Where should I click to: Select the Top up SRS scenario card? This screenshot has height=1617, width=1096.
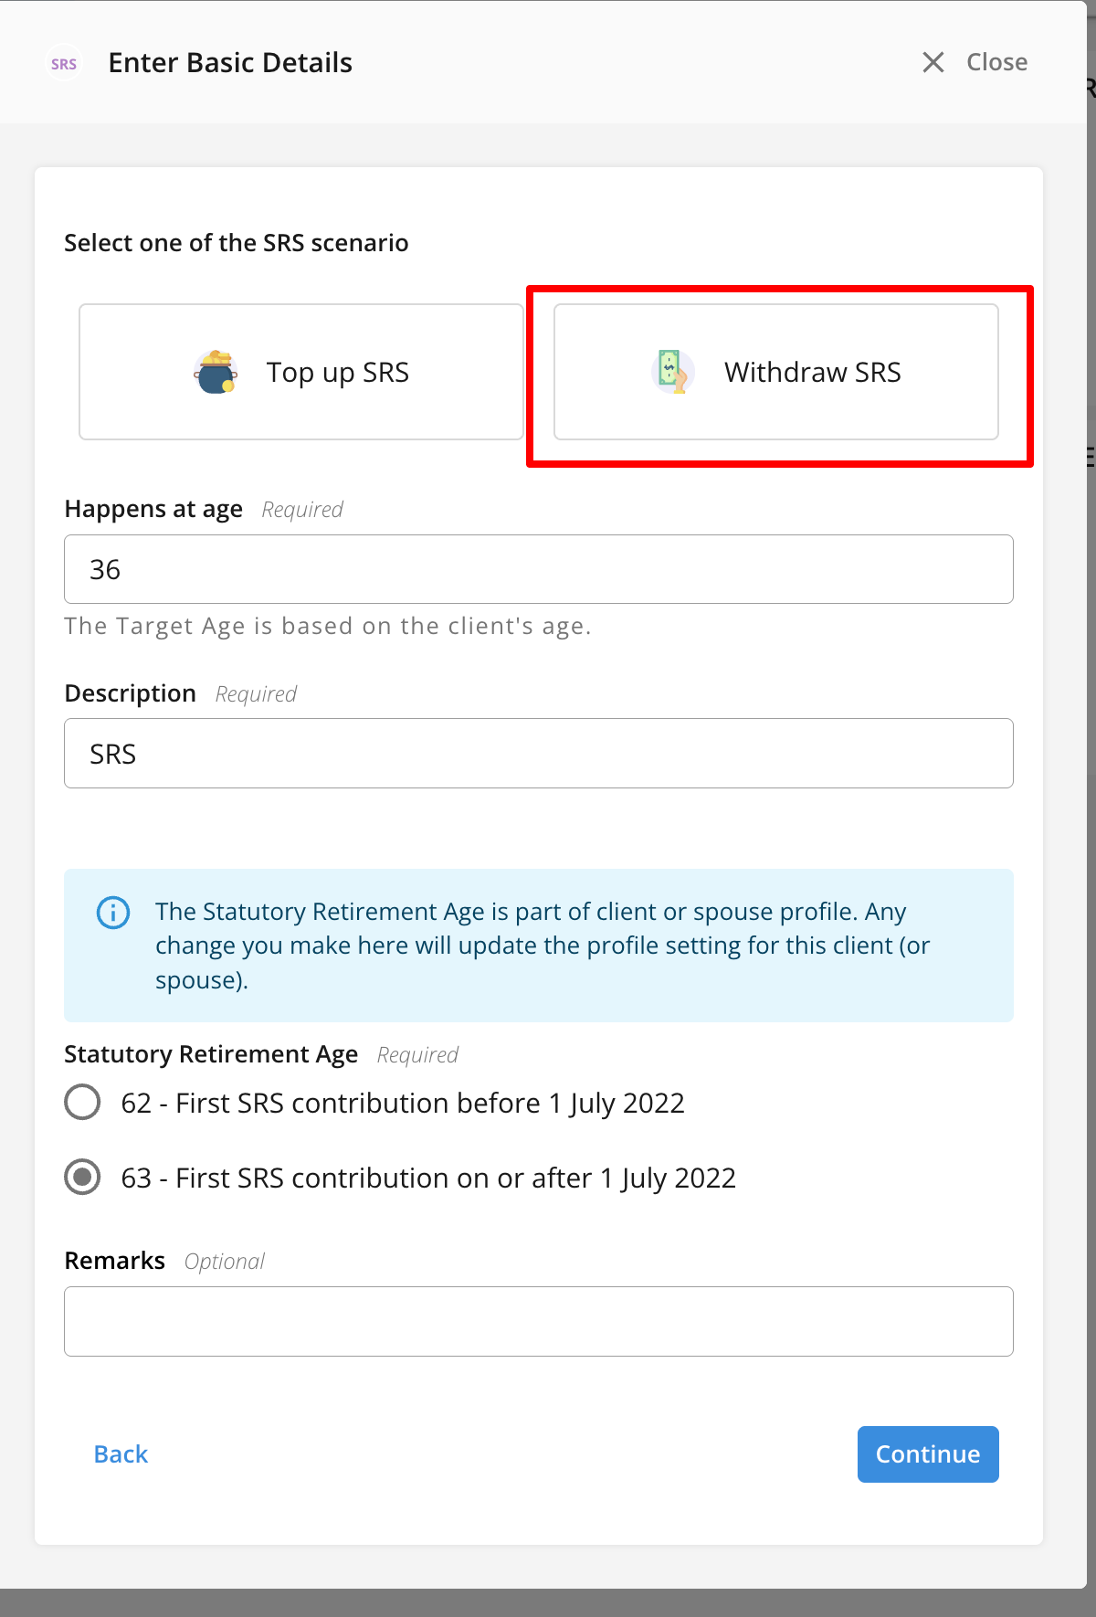(x=301, y=372)
